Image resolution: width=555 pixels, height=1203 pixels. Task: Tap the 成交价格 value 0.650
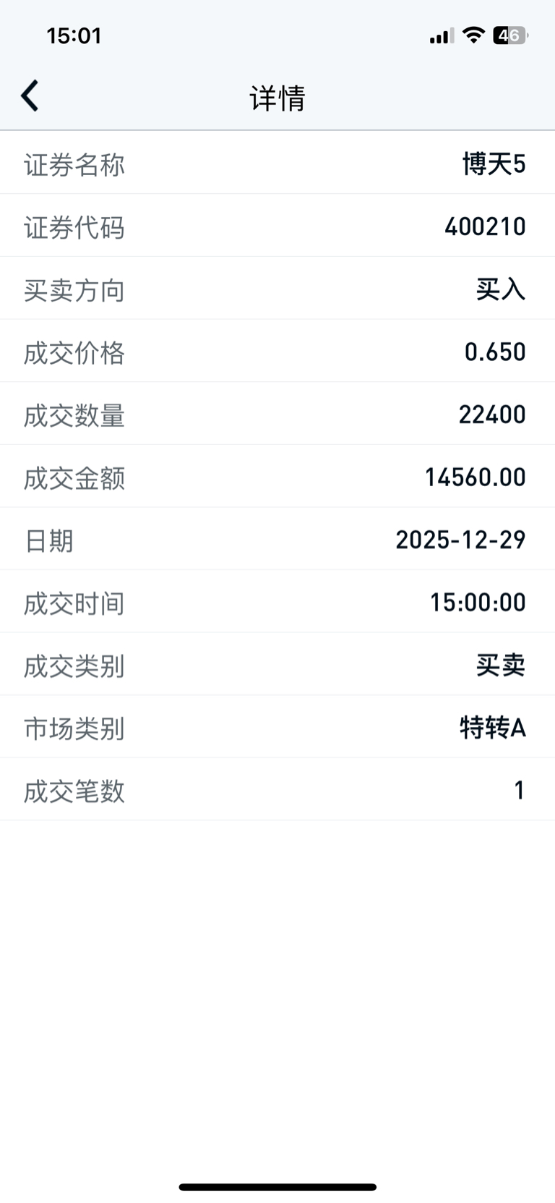pyautogui.click(x=495, y=352)
